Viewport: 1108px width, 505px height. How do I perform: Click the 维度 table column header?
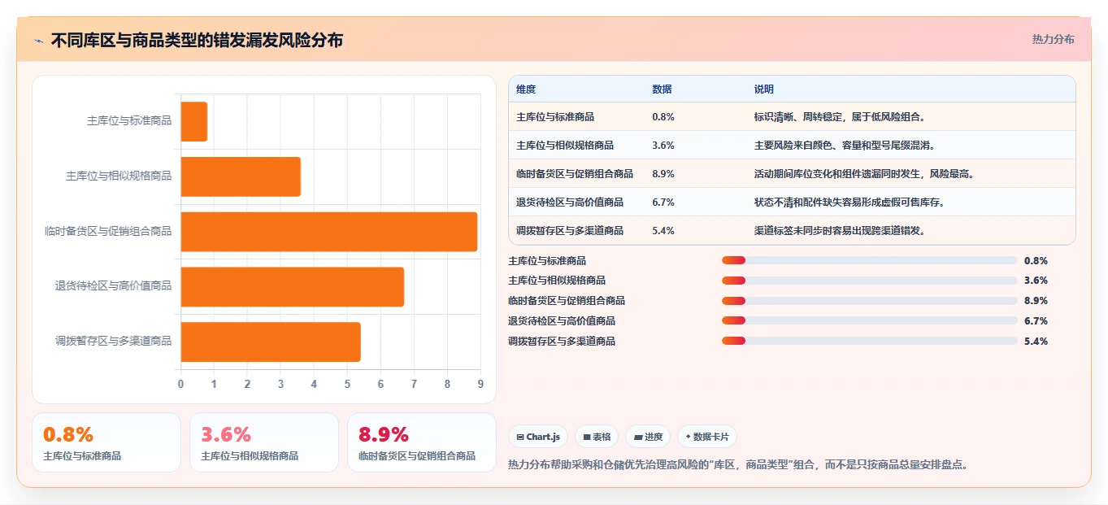click(526, 89)
